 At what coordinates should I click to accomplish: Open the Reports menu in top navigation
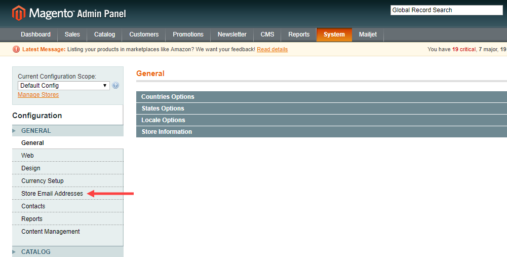[x=299, y=34]
